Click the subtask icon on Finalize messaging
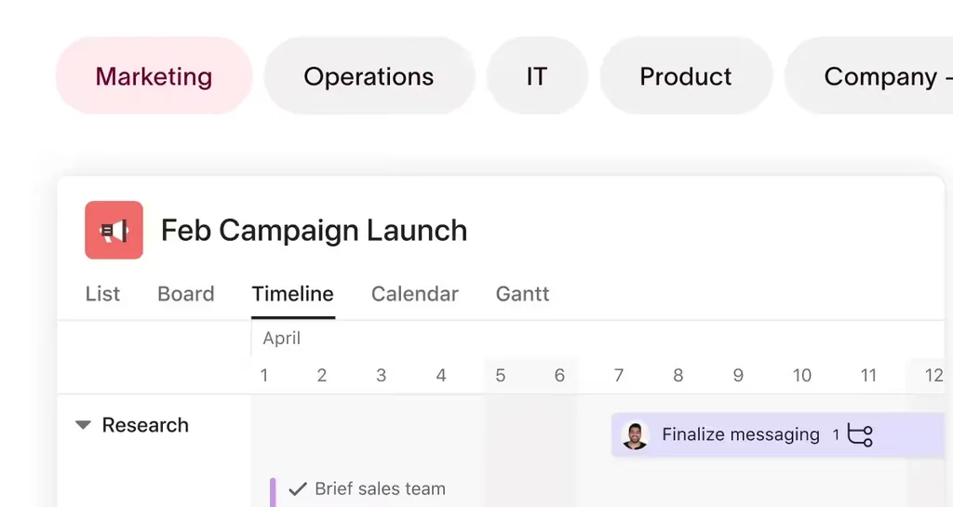The height and width of the screenshot is (507, 953). pyautogui.click(x=860, y=434)
